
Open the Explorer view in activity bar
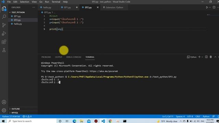coord(4,9)
